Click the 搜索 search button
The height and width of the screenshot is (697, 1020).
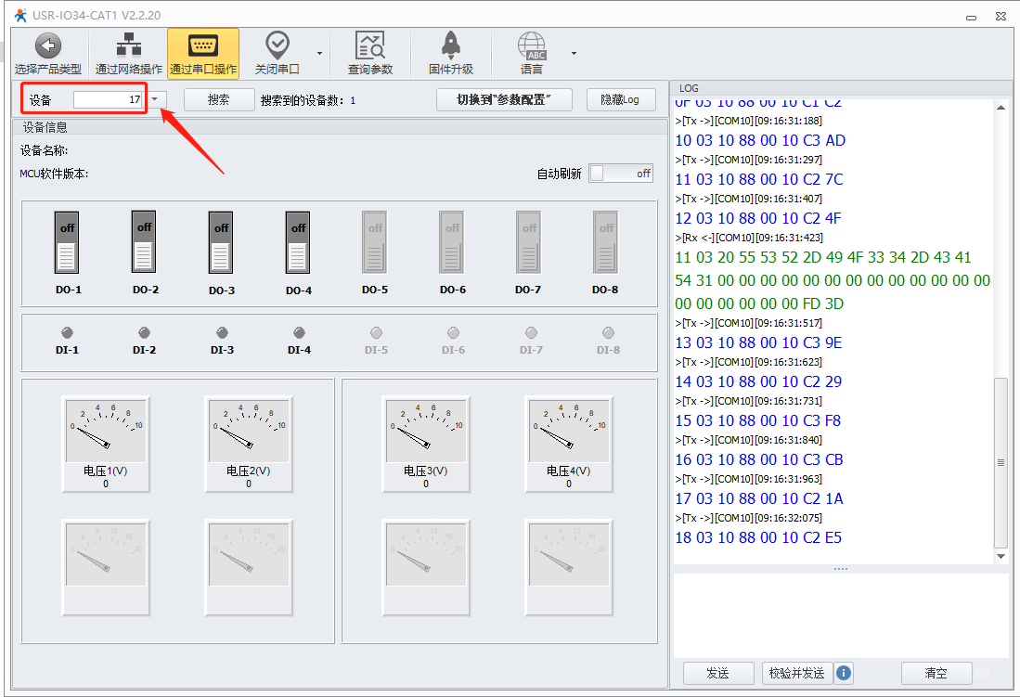(x=219, y=99)
